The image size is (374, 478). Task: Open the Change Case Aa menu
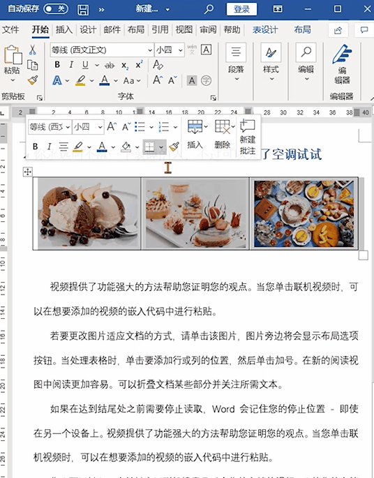coord(132,81)
